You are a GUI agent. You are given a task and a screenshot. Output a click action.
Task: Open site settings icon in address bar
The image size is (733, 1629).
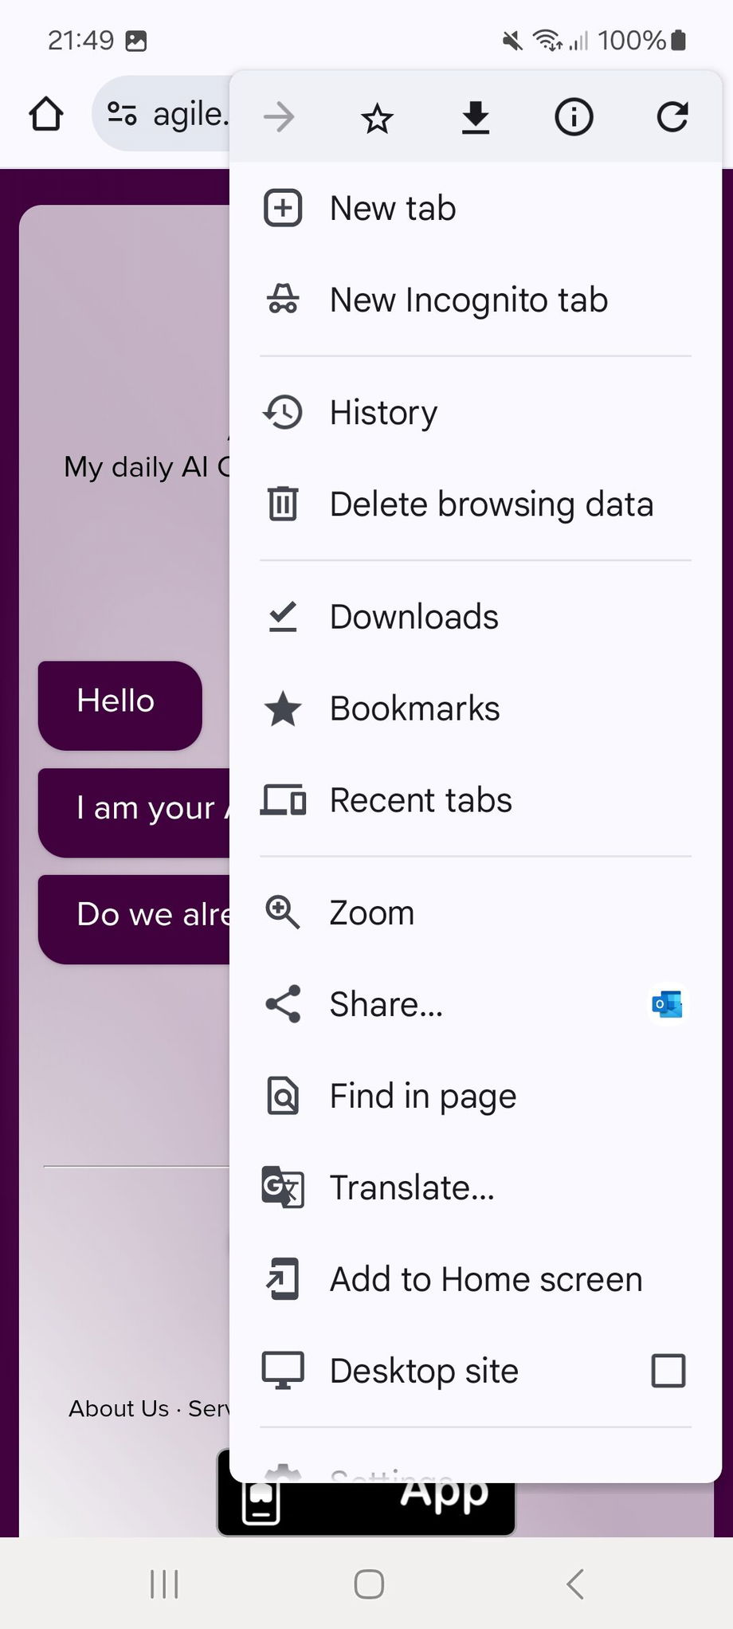point(122,114)
